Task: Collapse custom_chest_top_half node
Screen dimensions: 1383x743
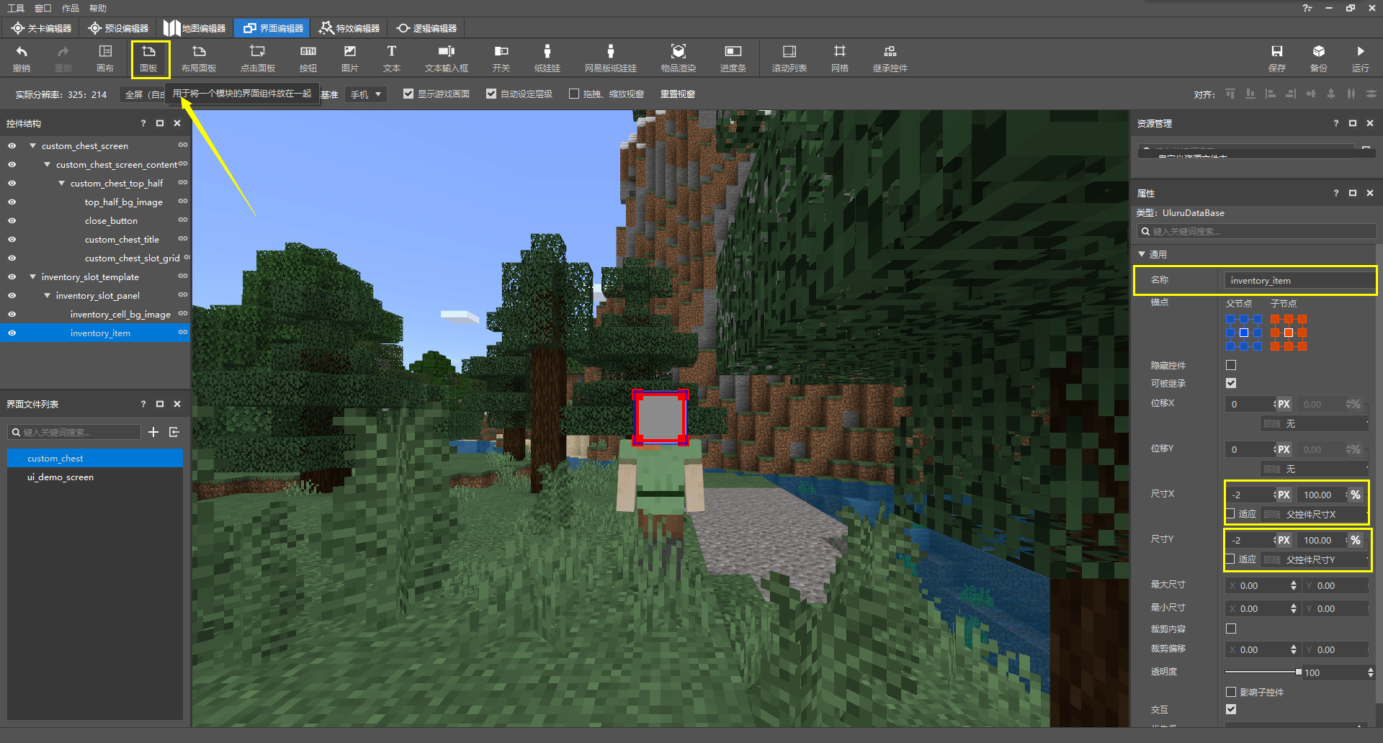Action: click(x=61, y=183)
